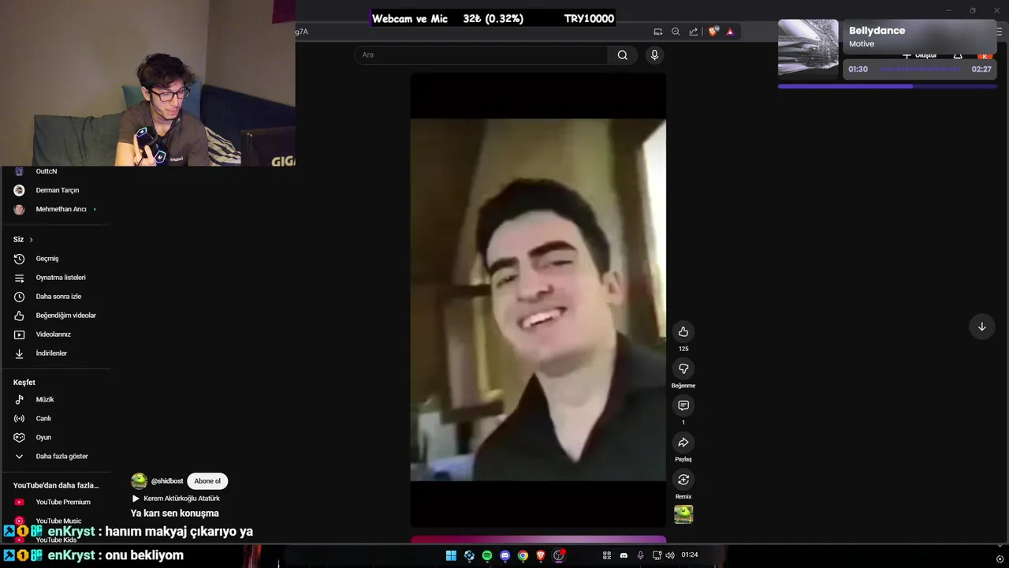Screen dimensions: 1009x568
Task: Go to next Short with down arrow
Action: tap(981, 327)
